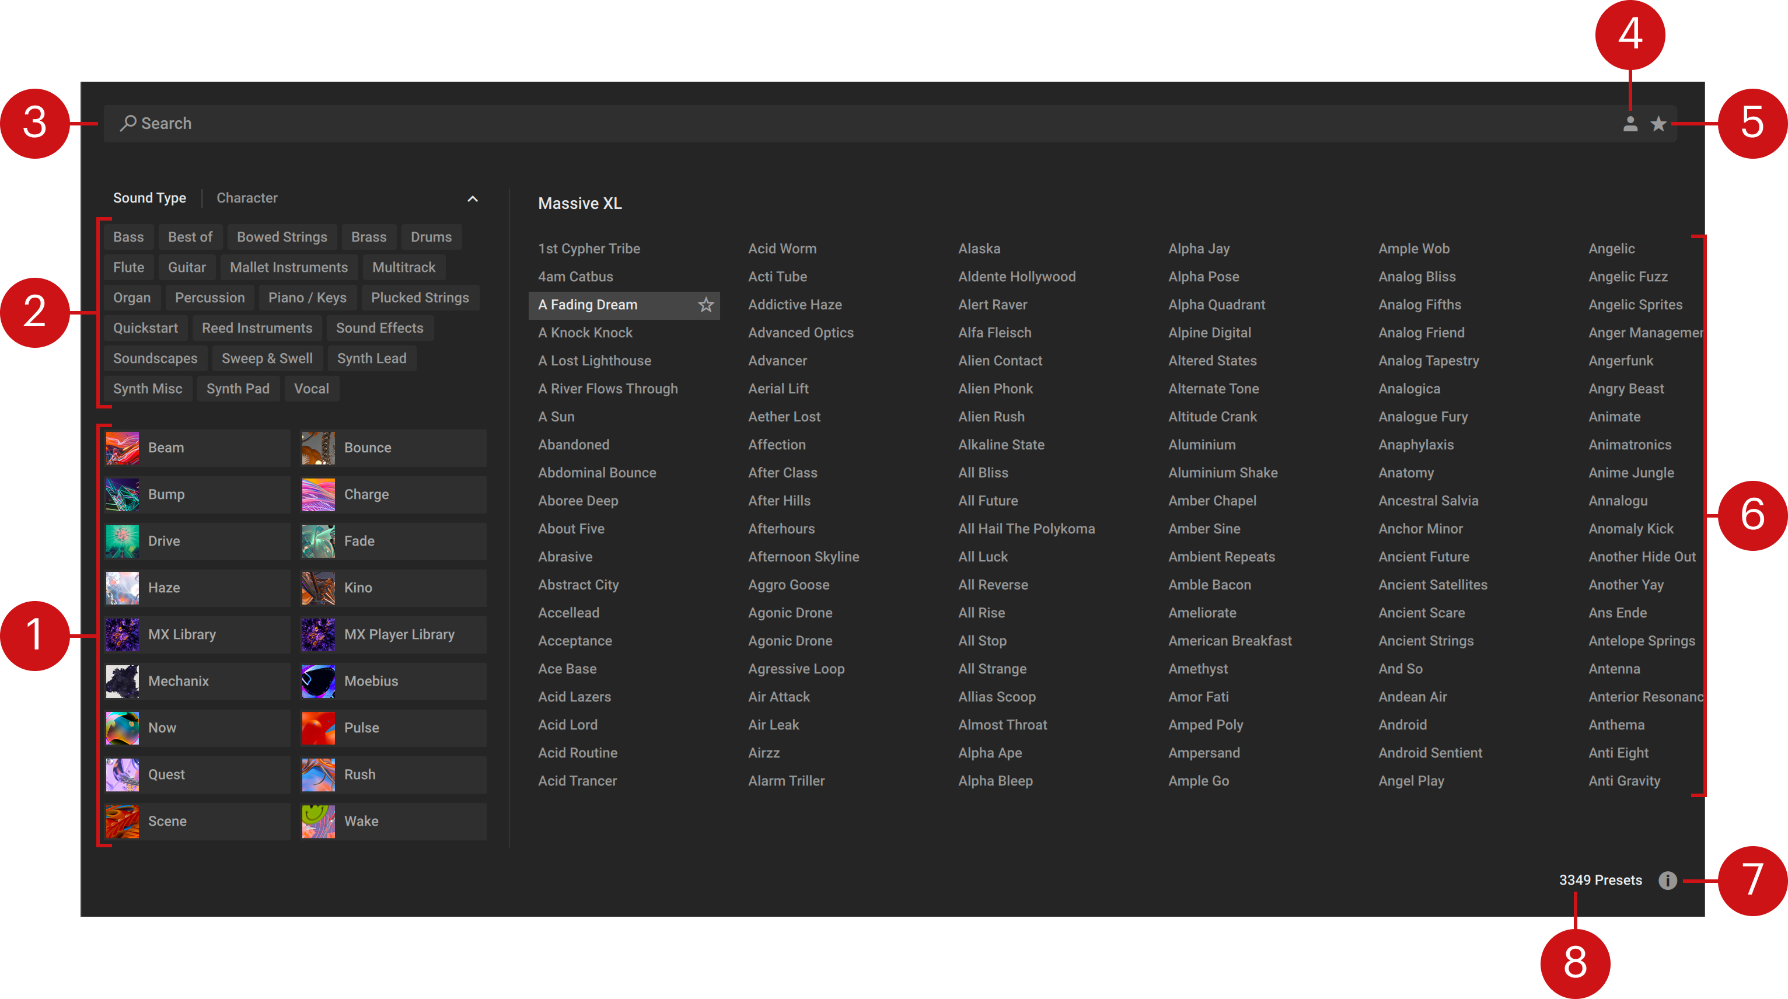This screenshot has width=1788, height=999.
Task: Open the Drive expansion
Action: click(198, 541)
